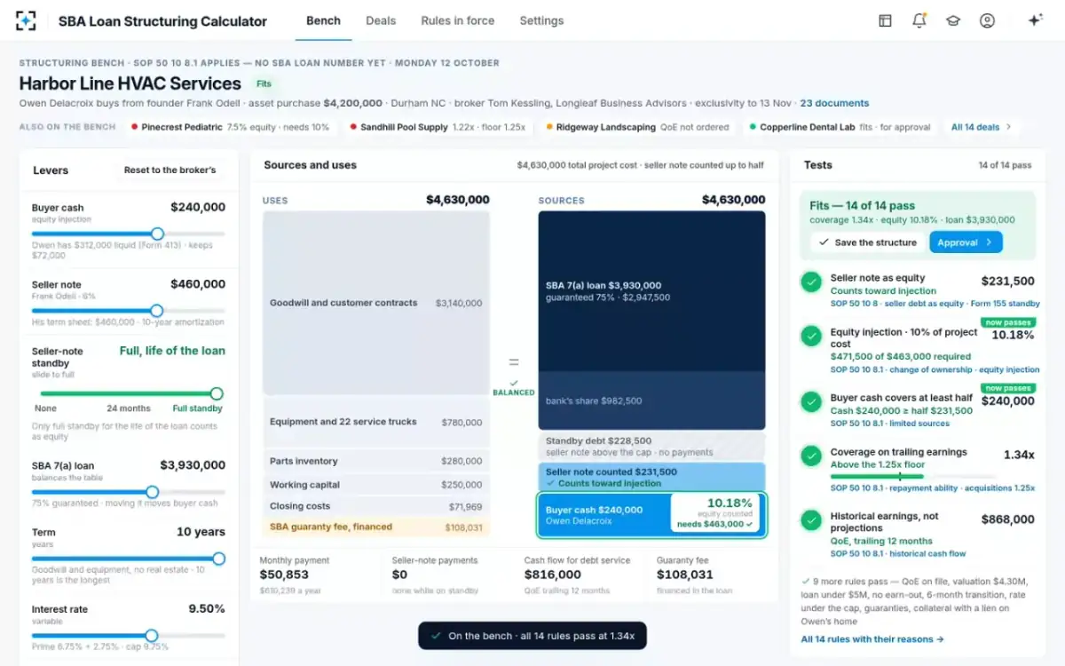The image size is (1065, 666).
Task: Adjust the Buyer cash slider handle
Action: [x=157, y=234]
